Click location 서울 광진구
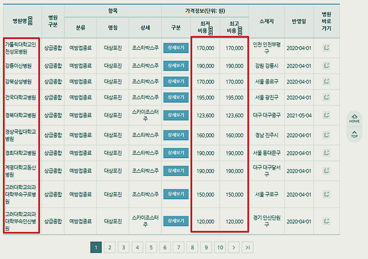The height and width of the screenshot is (259, 368). coord(267,98)
